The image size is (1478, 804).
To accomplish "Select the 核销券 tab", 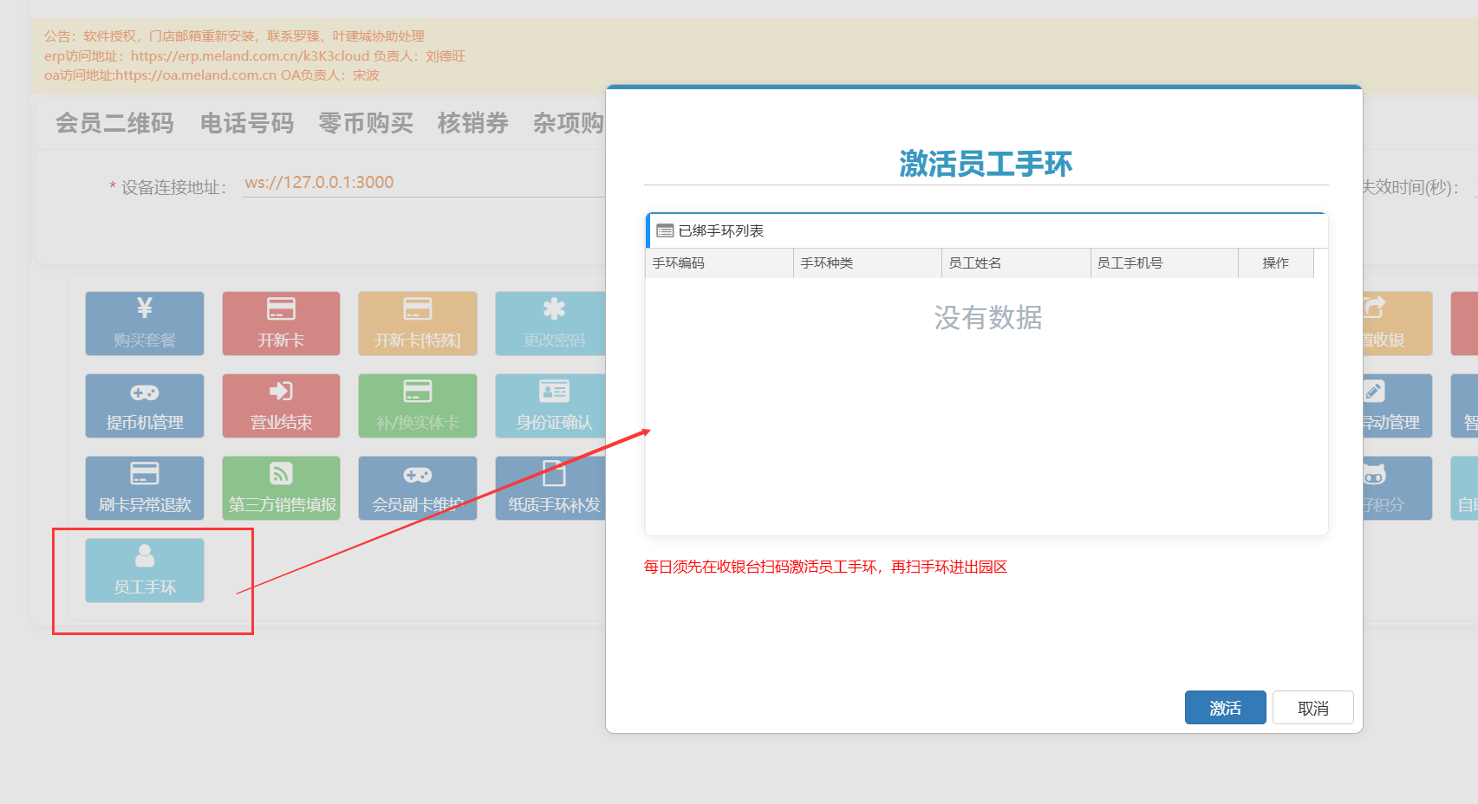I will click(x=472, y=123).
